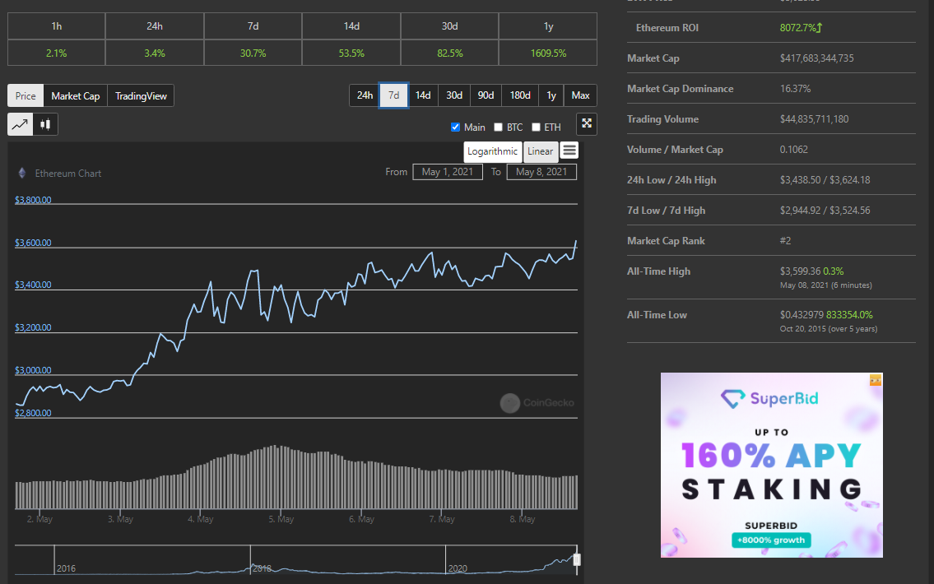
Task: Select the line chart view icon
Action: click(x=21, y=124)
